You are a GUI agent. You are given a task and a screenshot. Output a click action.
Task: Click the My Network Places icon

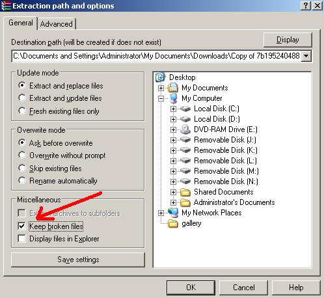coord(173,213)
